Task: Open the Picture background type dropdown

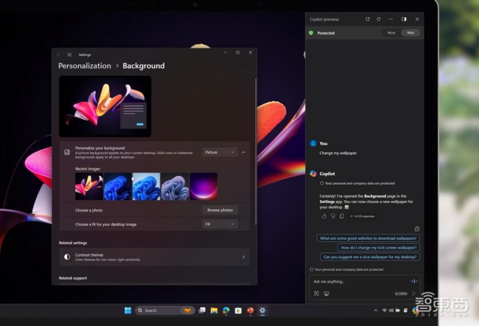Action: 219,152
